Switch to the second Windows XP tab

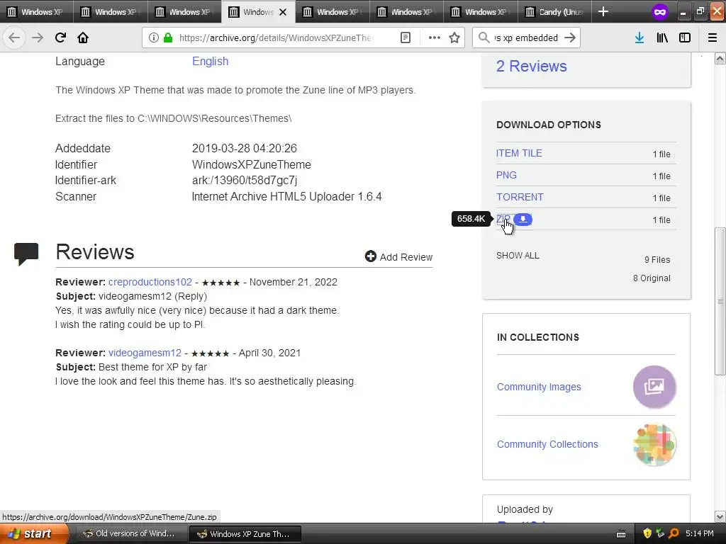(x=110, y=12)
